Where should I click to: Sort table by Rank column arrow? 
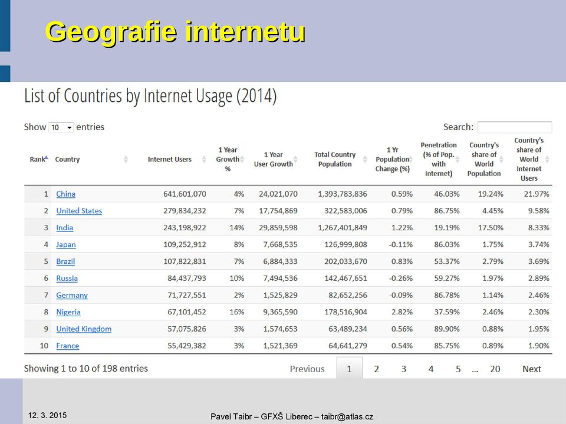click(x=46, y=157)
